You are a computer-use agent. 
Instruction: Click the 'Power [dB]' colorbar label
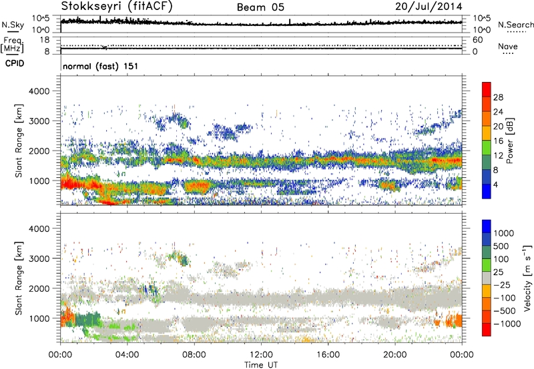[509, 141]
